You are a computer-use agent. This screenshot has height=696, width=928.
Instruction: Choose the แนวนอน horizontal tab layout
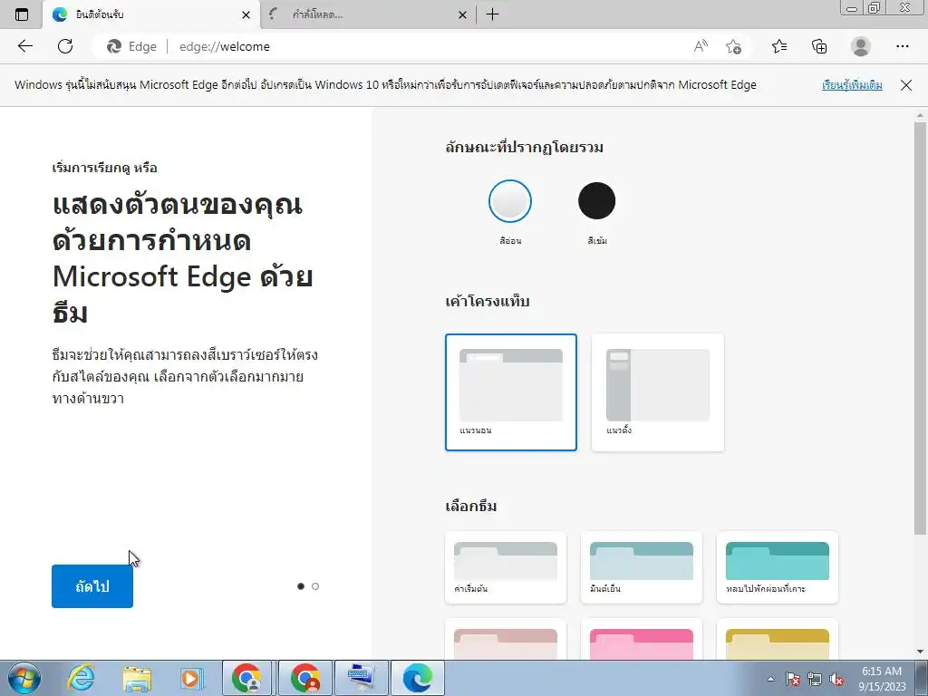(511, 392)
